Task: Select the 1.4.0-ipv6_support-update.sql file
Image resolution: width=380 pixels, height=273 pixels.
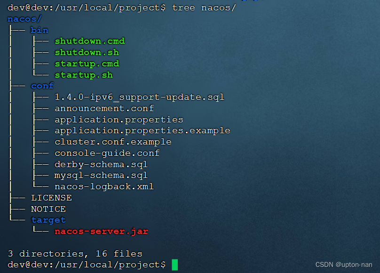Action: click(x=139, y=97)
